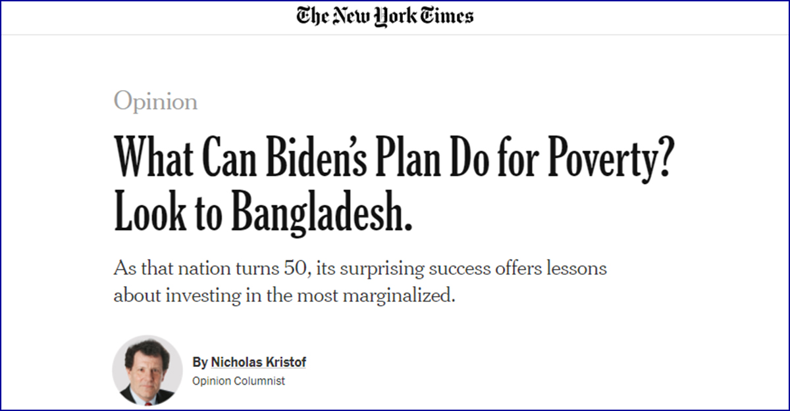
Task: Open the Opinion section link
Action: coord(155,102)
